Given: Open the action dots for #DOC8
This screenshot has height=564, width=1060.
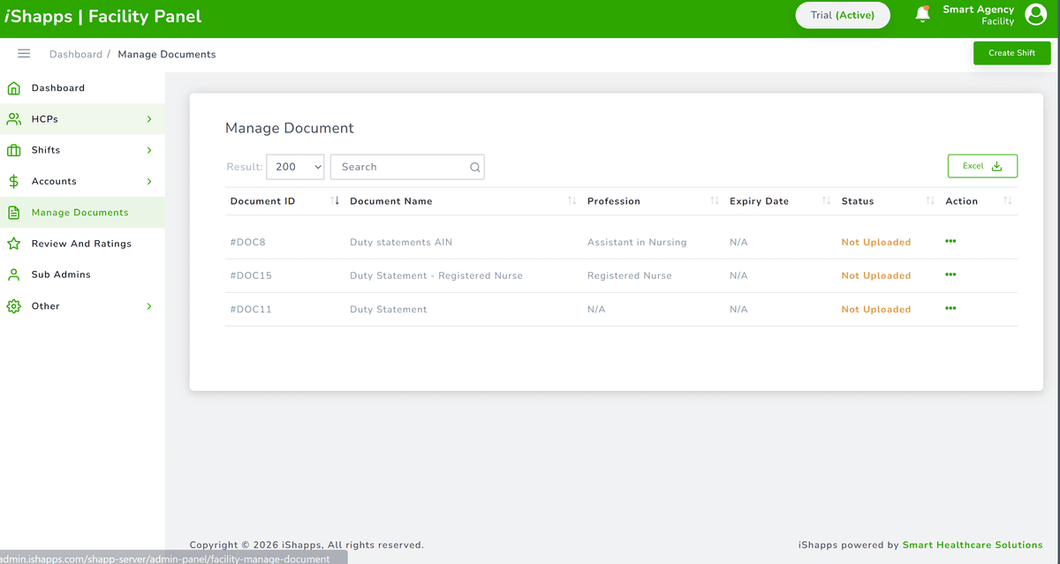Looking at the screenshot, I should (950, 241).
